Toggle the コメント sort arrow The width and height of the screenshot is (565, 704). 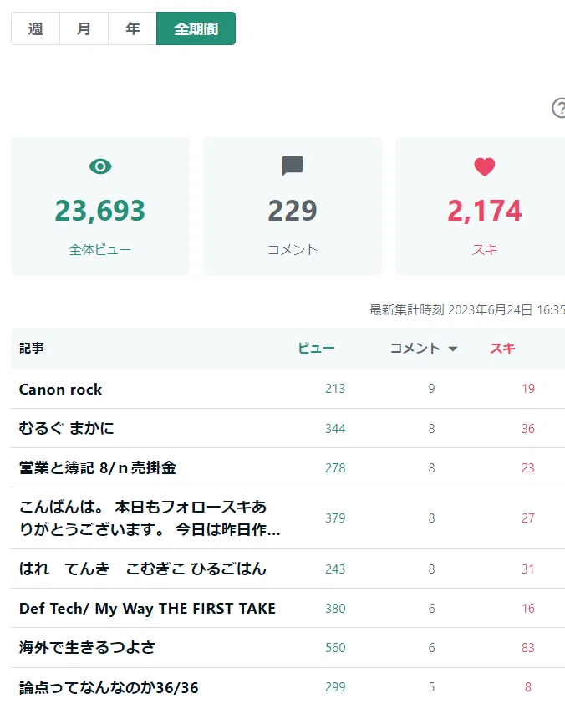click(453, 349)
